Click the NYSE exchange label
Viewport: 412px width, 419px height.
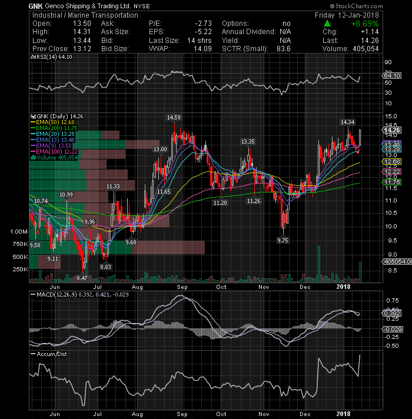[x=142, y=6]
